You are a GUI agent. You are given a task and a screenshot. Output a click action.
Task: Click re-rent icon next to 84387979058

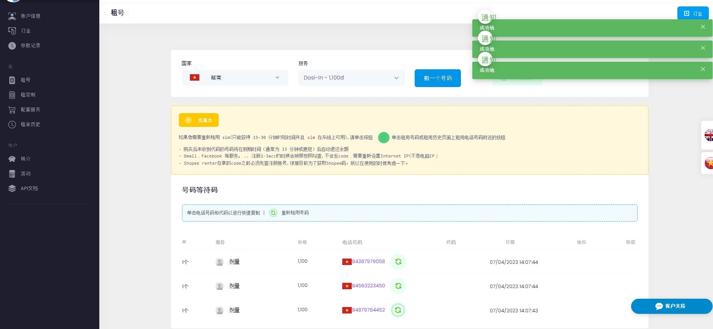click(x=398, y=262)
